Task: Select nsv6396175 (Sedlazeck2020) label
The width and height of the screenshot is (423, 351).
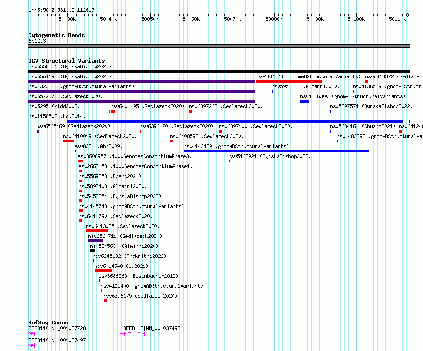Action: 140,296
